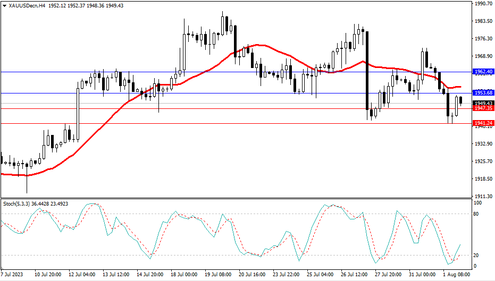This screenshot has height=281, width=495.
Task: Click the 26 Jul 12:00 time axis label
Action: [353, 275]
